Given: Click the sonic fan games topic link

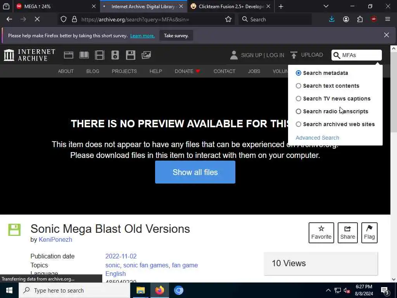Looking at the screenshot, I should click(146, 265).
